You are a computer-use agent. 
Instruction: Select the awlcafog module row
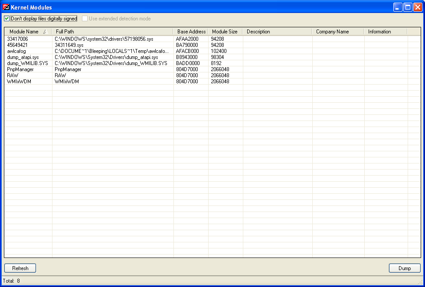click(16, 51)
